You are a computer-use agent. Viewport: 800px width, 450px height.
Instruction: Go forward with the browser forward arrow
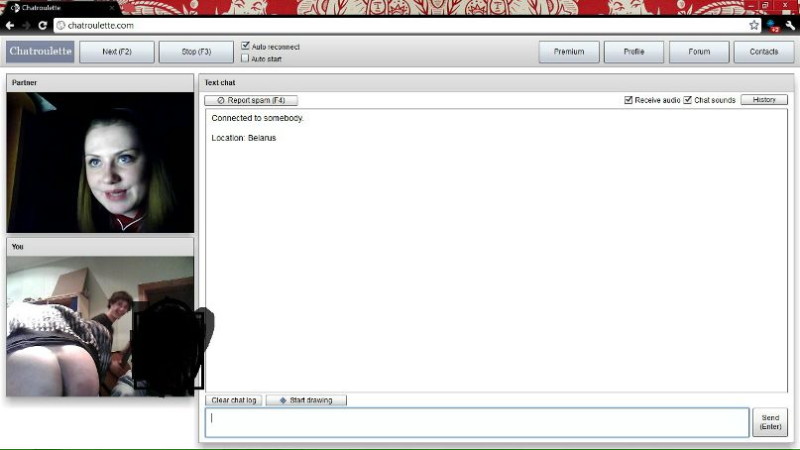[26, 25]
